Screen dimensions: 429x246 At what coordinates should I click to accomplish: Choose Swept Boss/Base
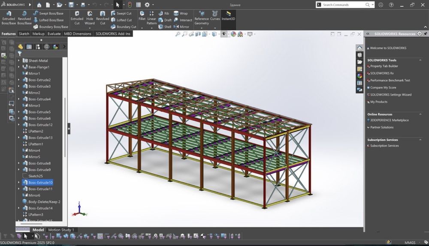(48, 13)
